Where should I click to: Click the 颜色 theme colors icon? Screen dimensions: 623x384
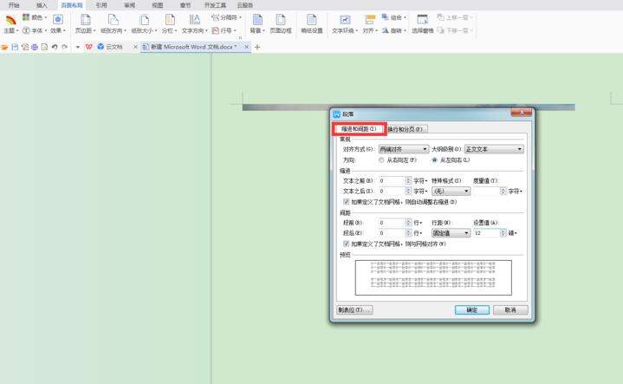point(26,17)
